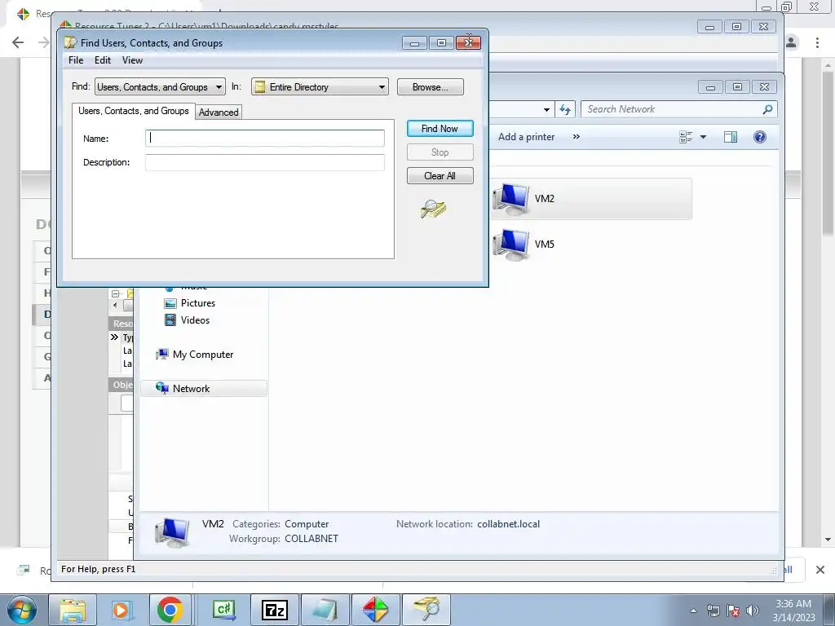Click the collabnet.local network location text
The width and height of the screenshot is (835, 626).
(x=508, y=524)
